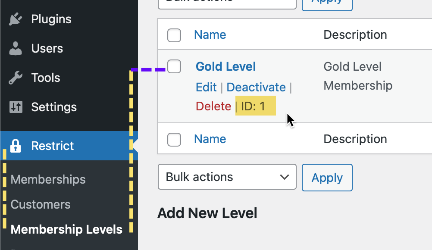Click the Restrict padlock icon

[16, 146]
